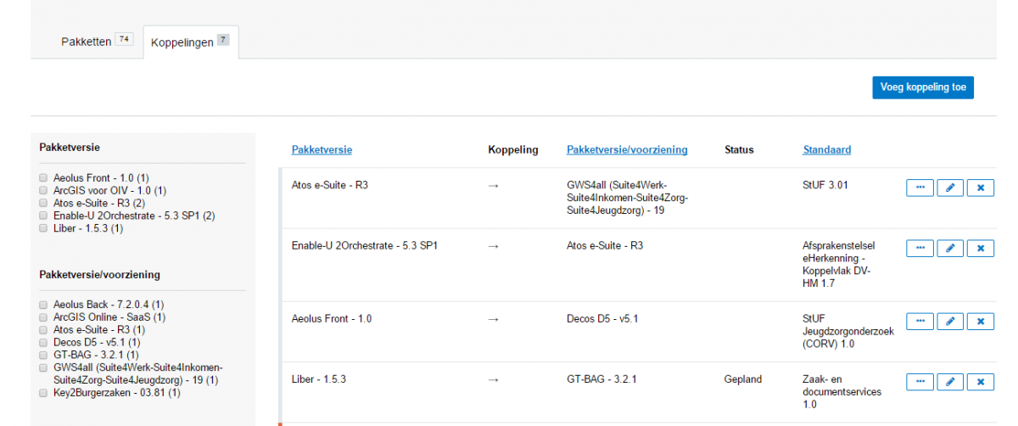1018x426 pixels.
Task: Check Key2Burgerzaken - 03.81 filter
Action: tap(43, 393)
